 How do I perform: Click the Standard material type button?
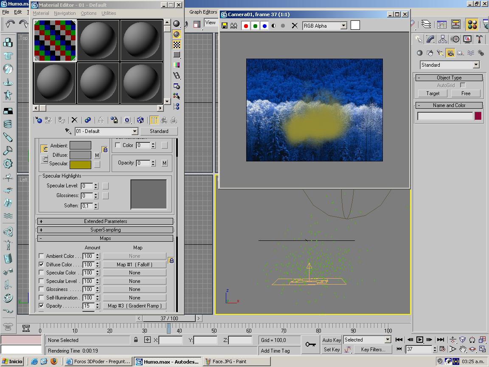(159, 131)
